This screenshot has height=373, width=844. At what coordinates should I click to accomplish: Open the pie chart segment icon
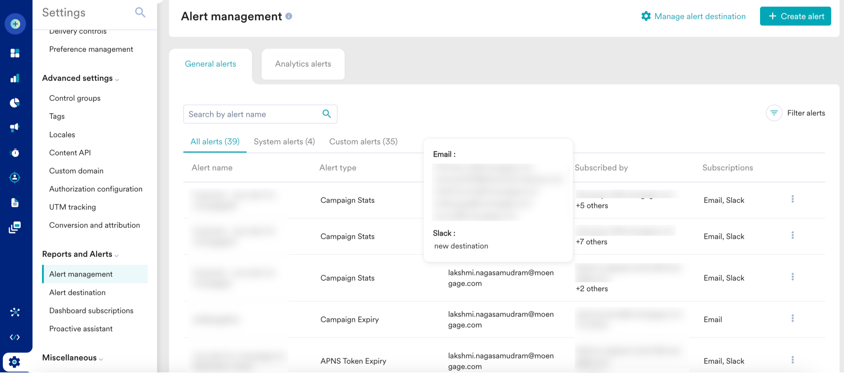point(15,103)
